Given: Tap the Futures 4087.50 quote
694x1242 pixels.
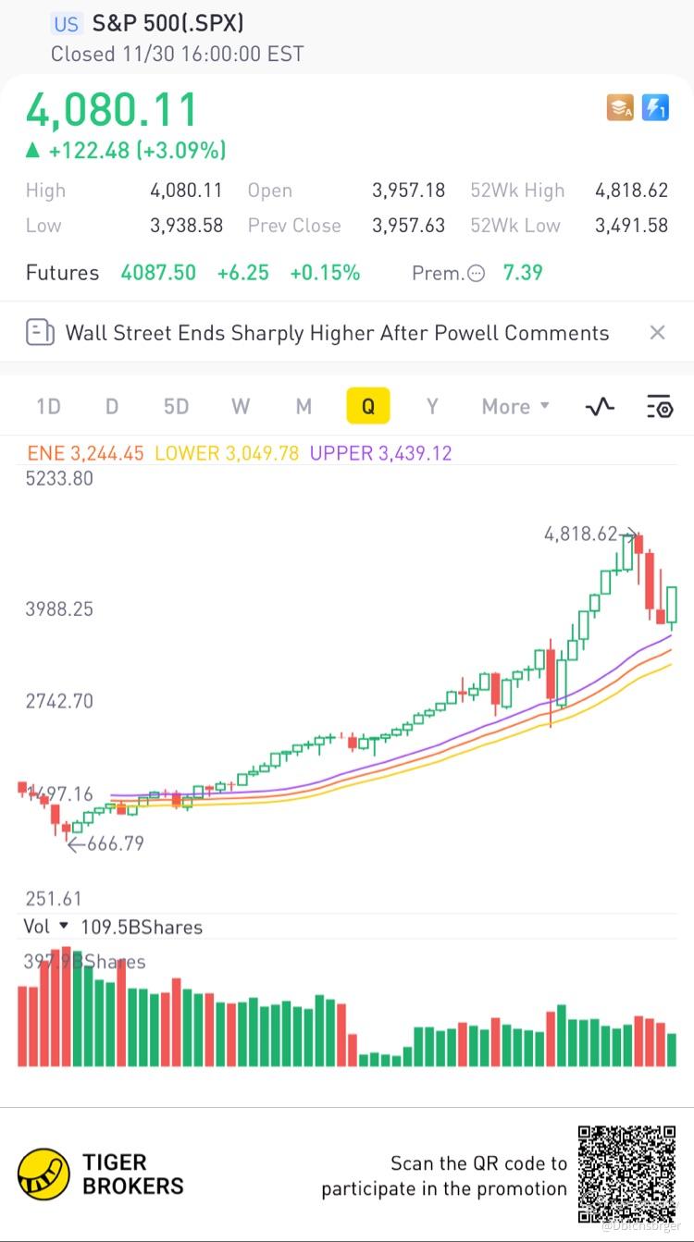Looking at the screenshot, I should [x=158, y=273].
